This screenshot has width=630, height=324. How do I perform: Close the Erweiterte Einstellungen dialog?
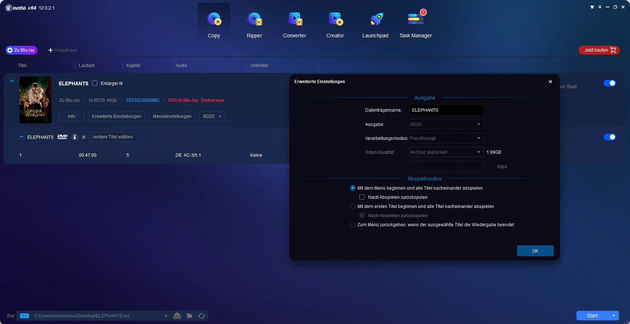(x=550, y=82)
